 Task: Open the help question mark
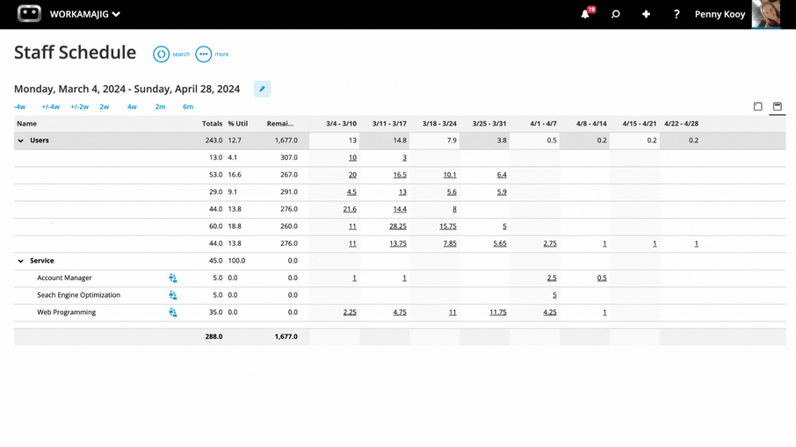click(x=676, y=14)
